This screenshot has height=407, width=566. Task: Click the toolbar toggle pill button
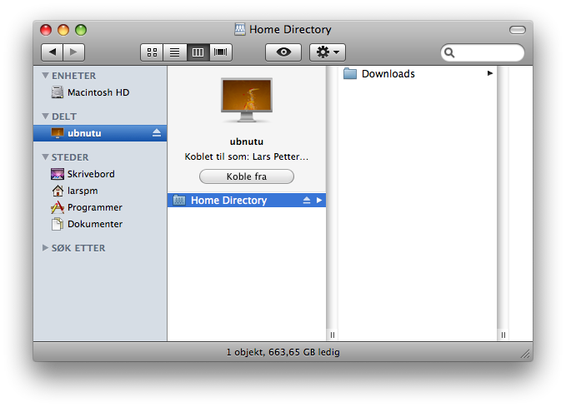tap(518, 30)
